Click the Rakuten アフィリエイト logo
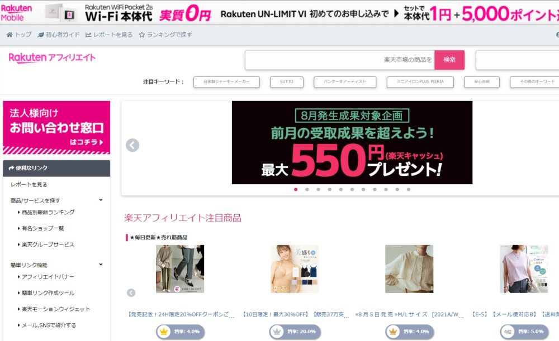Screen dimensions: 559x341 (52, 57)
